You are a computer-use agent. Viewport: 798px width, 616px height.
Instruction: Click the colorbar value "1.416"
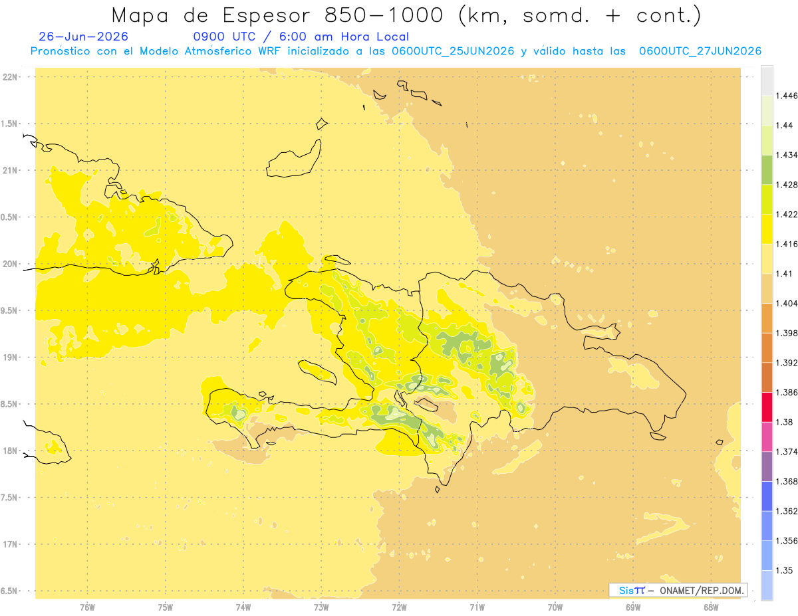tap(787, 245)
